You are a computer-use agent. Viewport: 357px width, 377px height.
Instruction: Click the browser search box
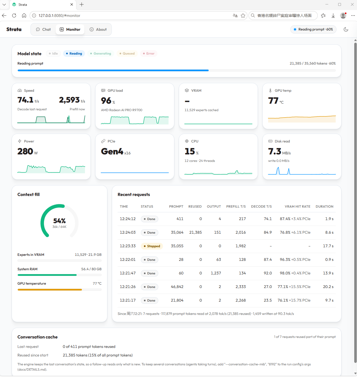click(283, 16)
